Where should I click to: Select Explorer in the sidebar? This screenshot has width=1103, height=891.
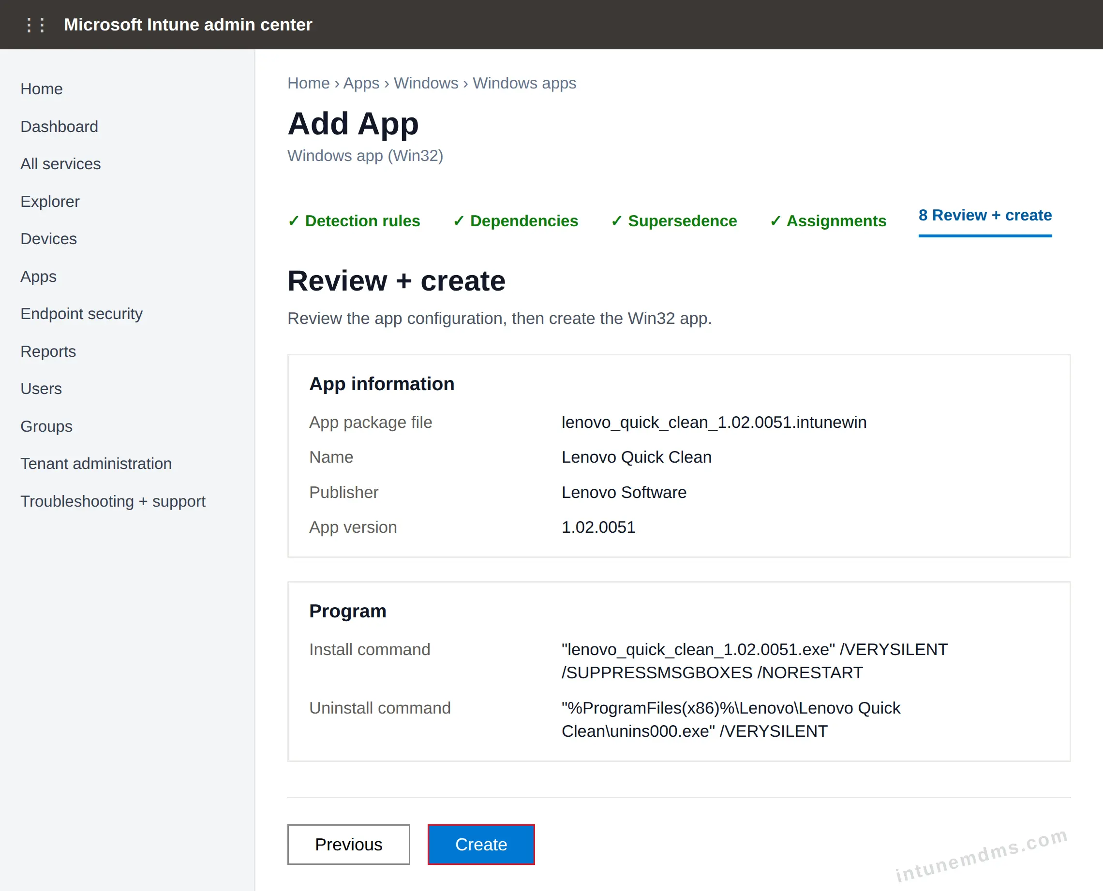pyautogui.click(x=50, y=201)
